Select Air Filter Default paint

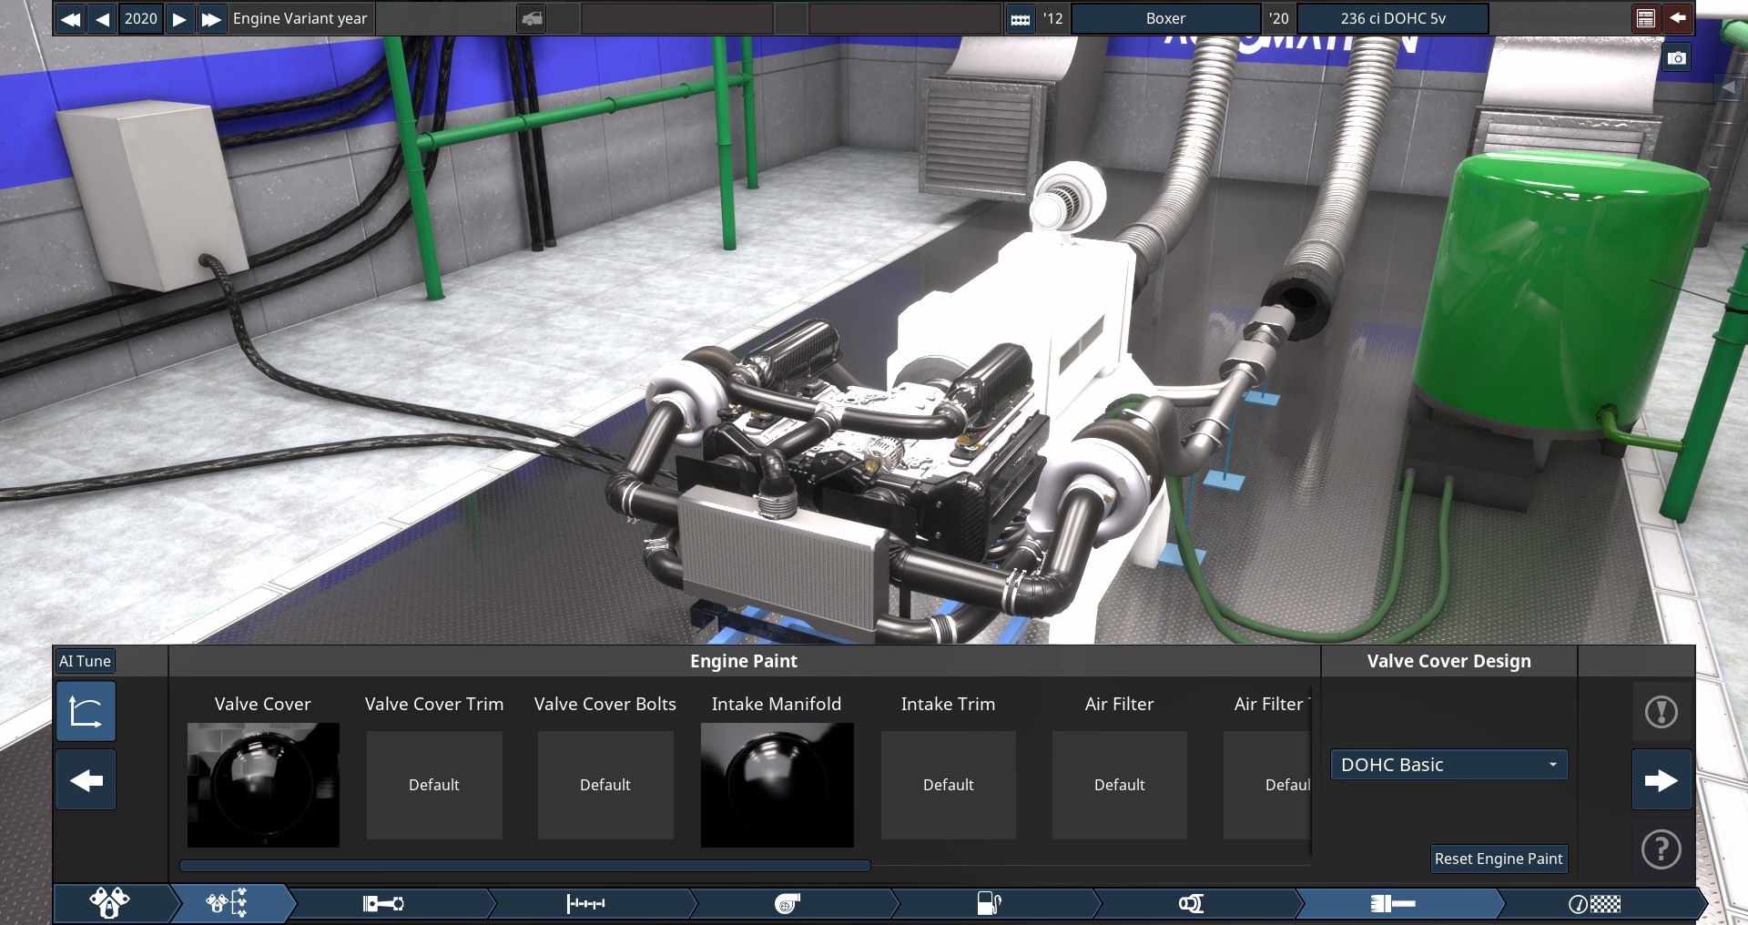pos(1120,785)
